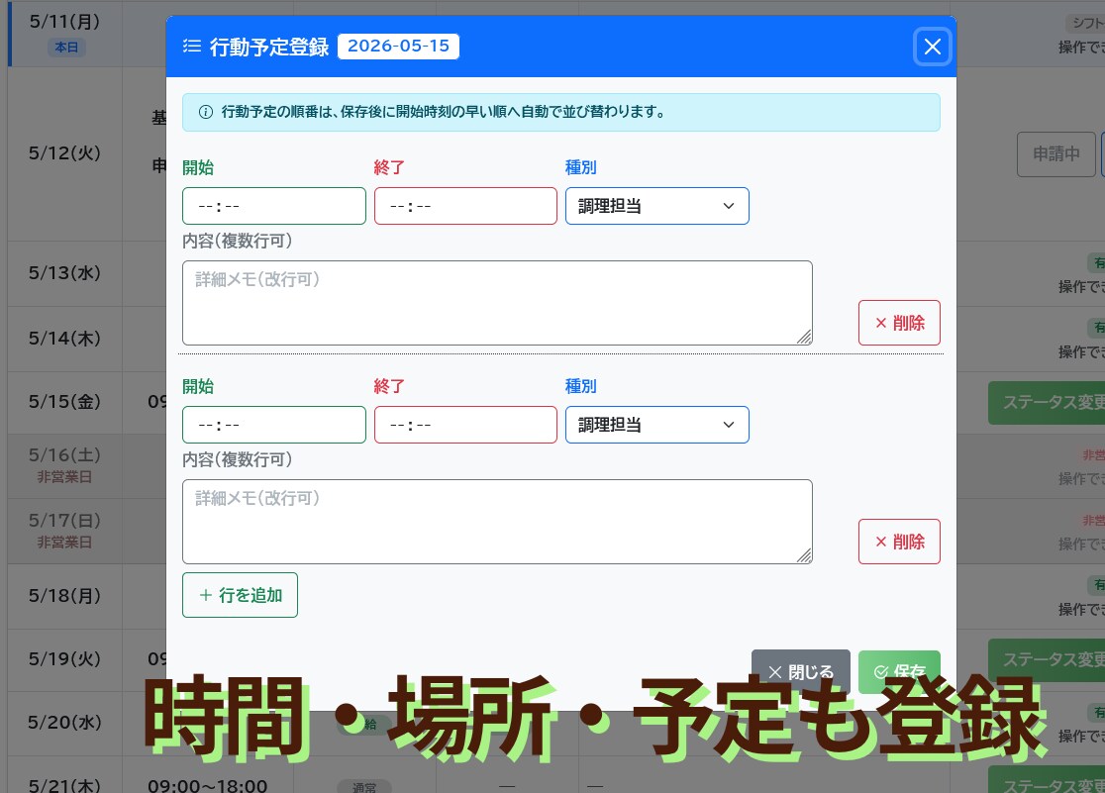This screenshot has height=793, width=1105.
Task: Click the 5/14(木) date cell
Action: tap(64, 339)
